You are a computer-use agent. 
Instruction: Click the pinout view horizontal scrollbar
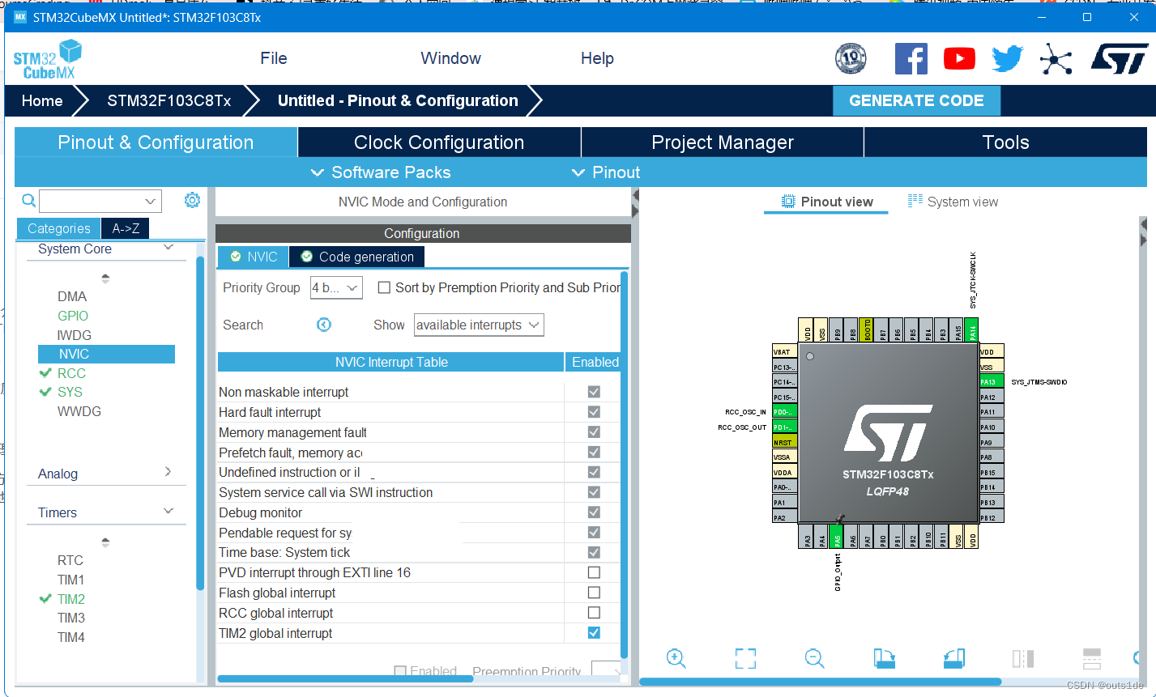[821, 682]
